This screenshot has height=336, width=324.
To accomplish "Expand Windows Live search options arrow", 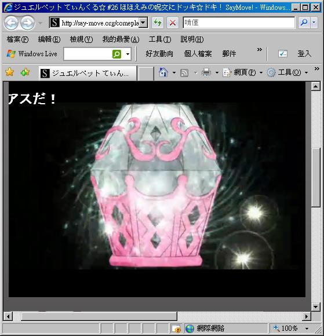I will click(x=128, y=54).
